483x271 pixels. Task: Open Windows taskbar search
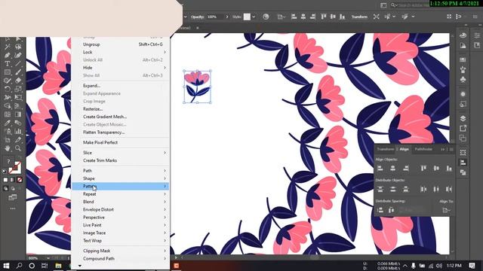tap(19, 266)
